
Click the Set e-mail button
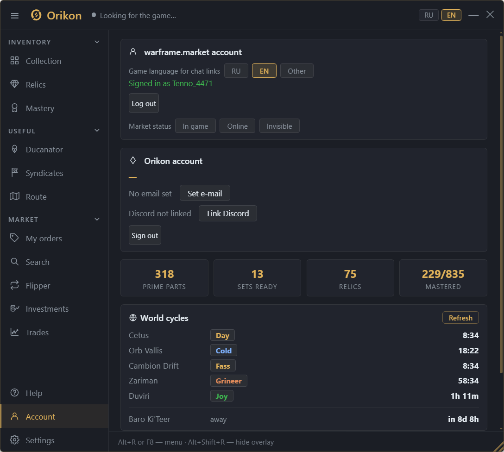click(205, 193)
